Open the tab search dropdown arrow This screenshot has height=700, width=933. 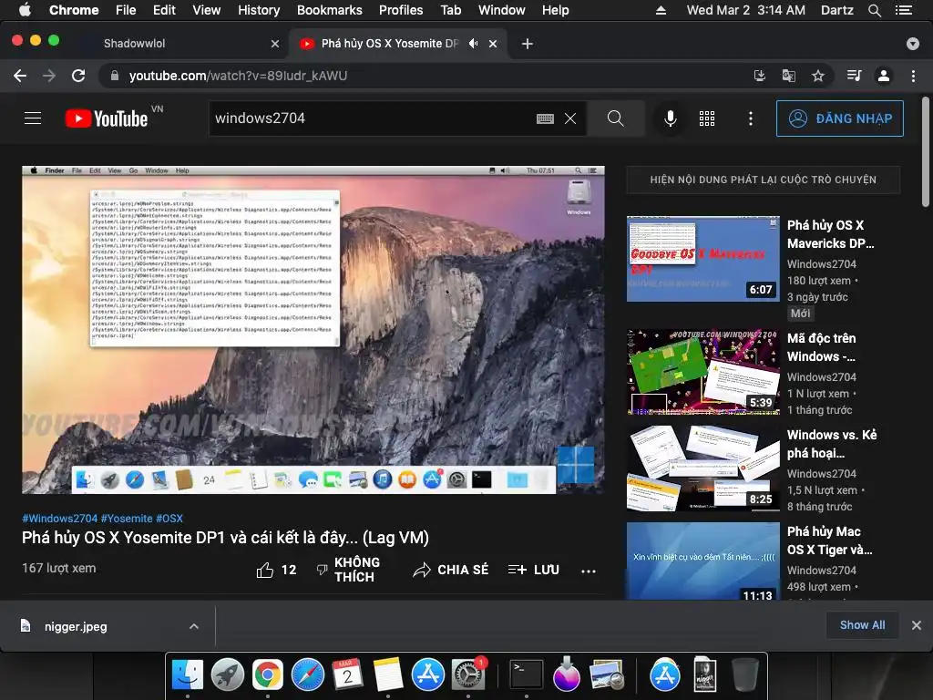coord(912,44)
